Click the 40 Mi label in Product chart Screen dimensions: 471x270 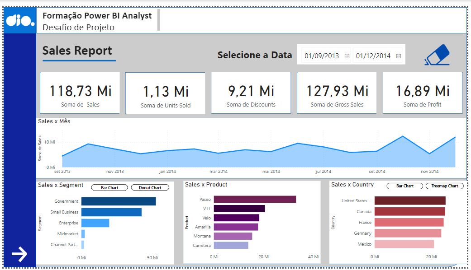click(314, 257)
